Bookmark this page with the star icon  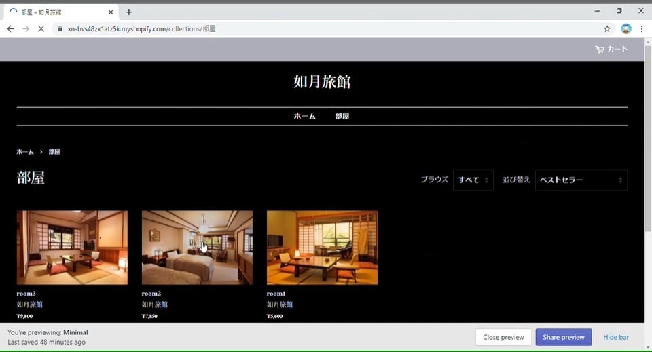pos(607,28)
